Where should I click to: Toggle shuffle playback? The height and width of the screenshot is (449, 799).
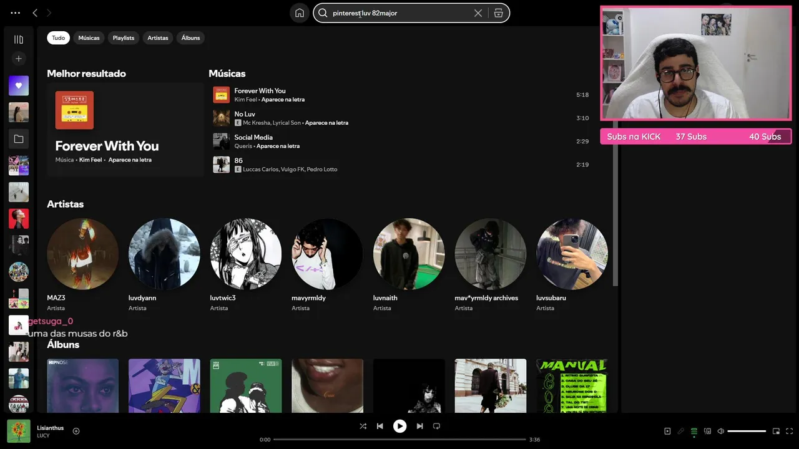click(x=363, y=426)
